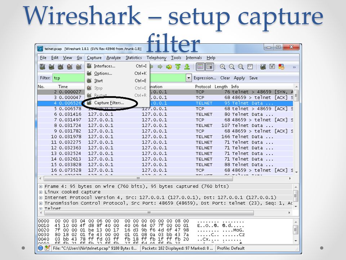Choose Interfaces... in the Capture menu
This screenshot has height=260, width=346.
(x=117, y=66)
